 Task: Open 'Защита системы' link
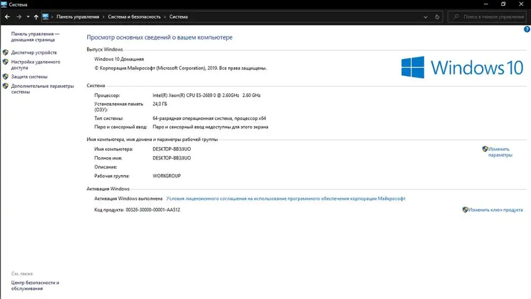(x=29, y=77)
